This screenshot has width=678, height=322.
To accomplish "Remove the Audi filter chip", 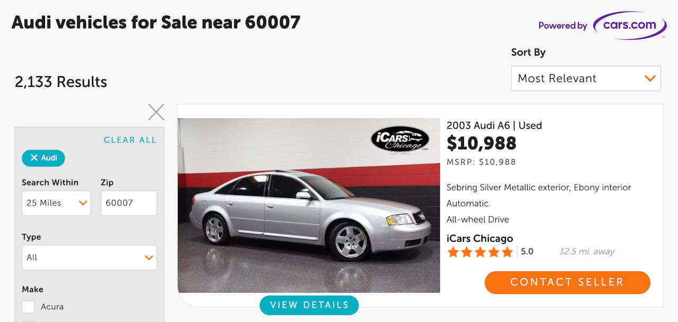I will point(43,158).
